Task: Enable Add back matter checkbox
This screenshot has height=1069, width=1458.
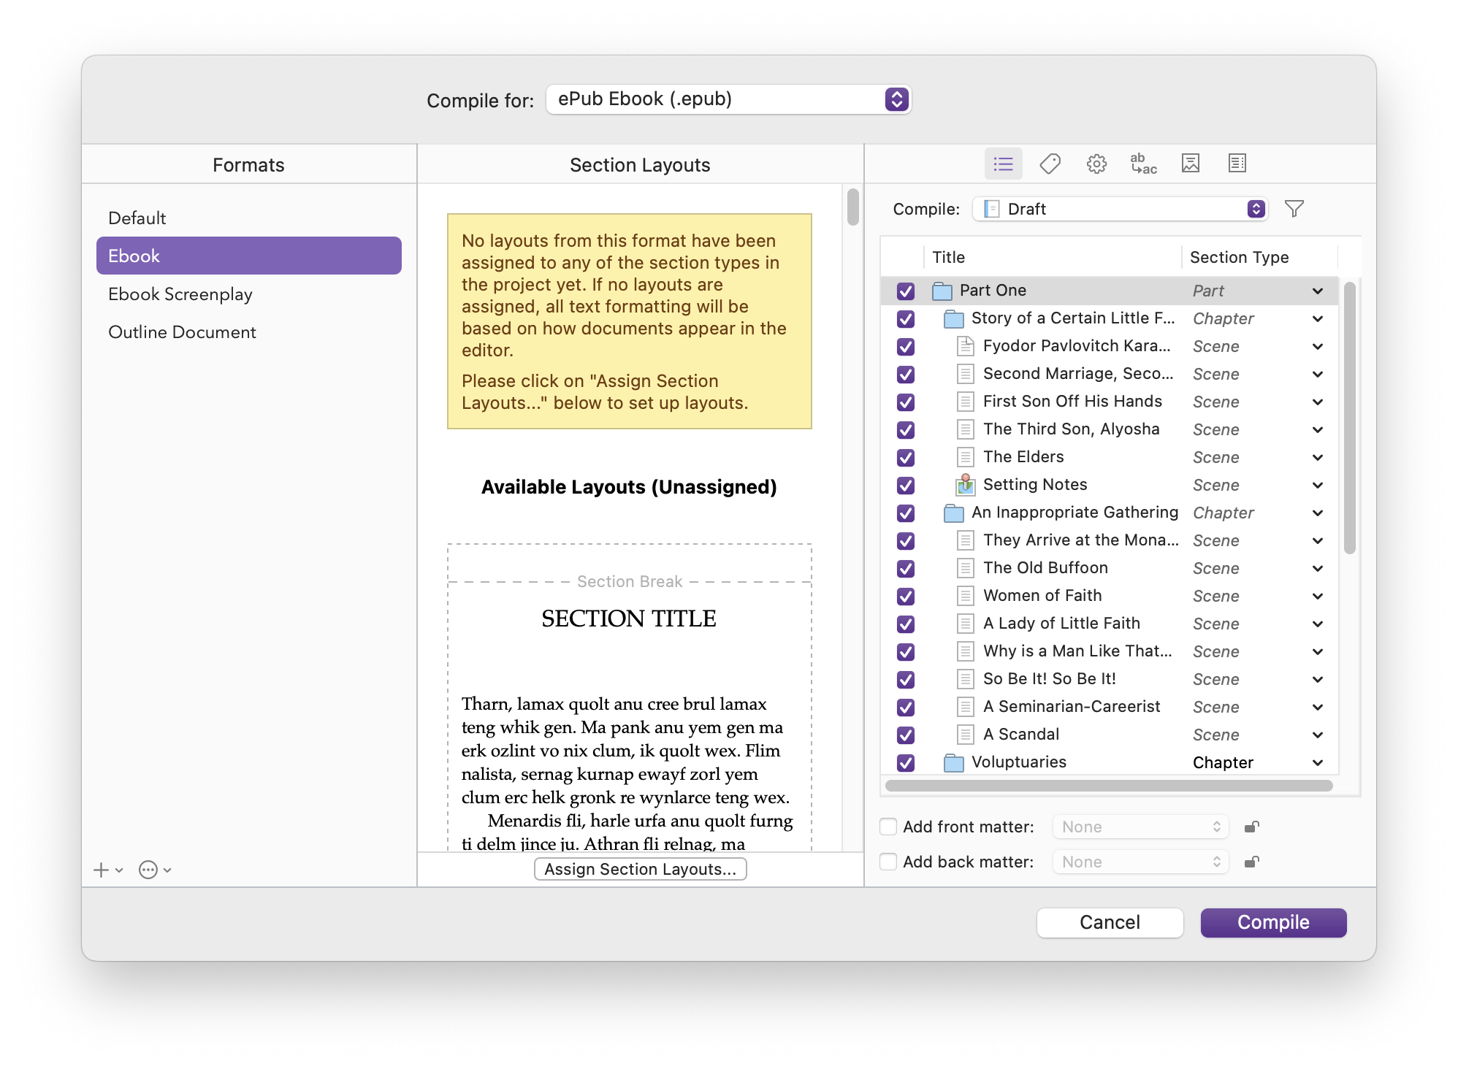Action: [888, 862]
